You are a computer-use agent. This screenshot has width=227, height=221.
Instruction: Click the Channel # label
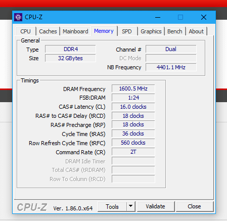128,50
